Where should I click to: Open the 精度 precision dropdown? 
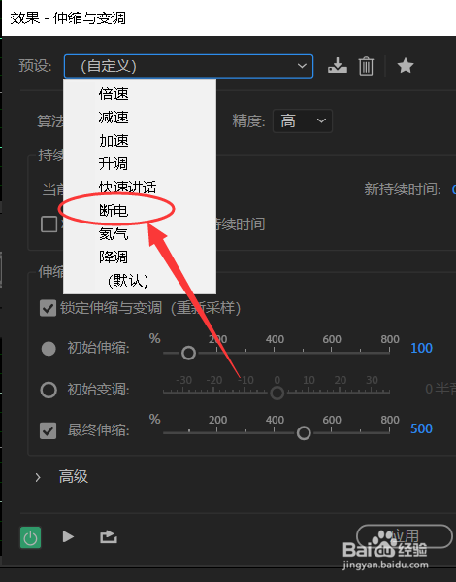[x=303, y=120]
